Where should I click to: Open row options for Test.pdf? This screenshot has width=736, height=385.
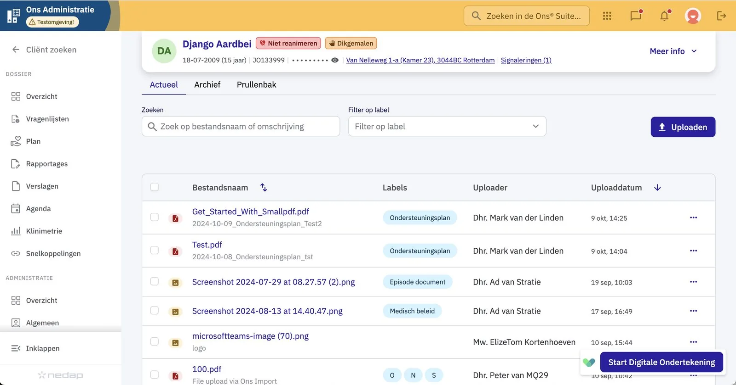pyautogui.click(x=693, y=251)
